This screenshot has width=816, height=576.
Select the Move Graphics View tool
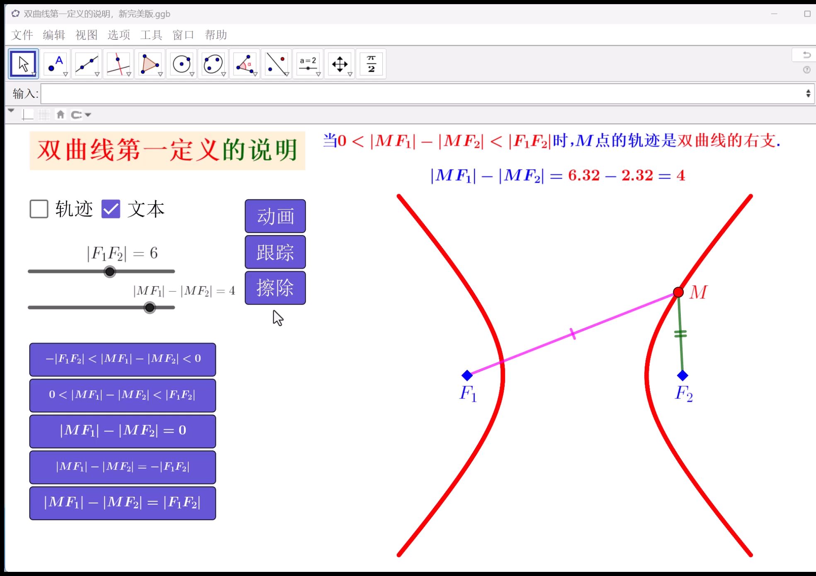click(x=340, y=63)
